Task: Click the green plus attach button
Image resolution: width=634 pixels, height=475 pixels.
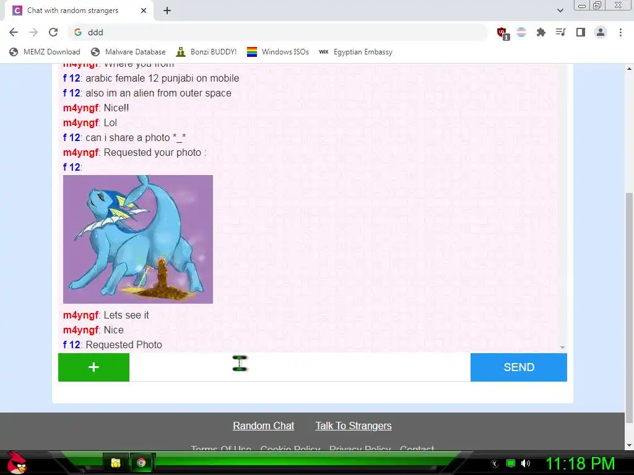Action: (x=94, y=367)
